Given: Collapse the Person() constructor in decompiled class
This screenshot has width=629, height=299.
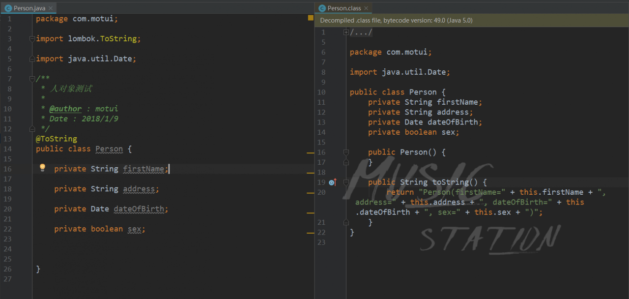Looking at the screenshot, I should tap(346, 152).
